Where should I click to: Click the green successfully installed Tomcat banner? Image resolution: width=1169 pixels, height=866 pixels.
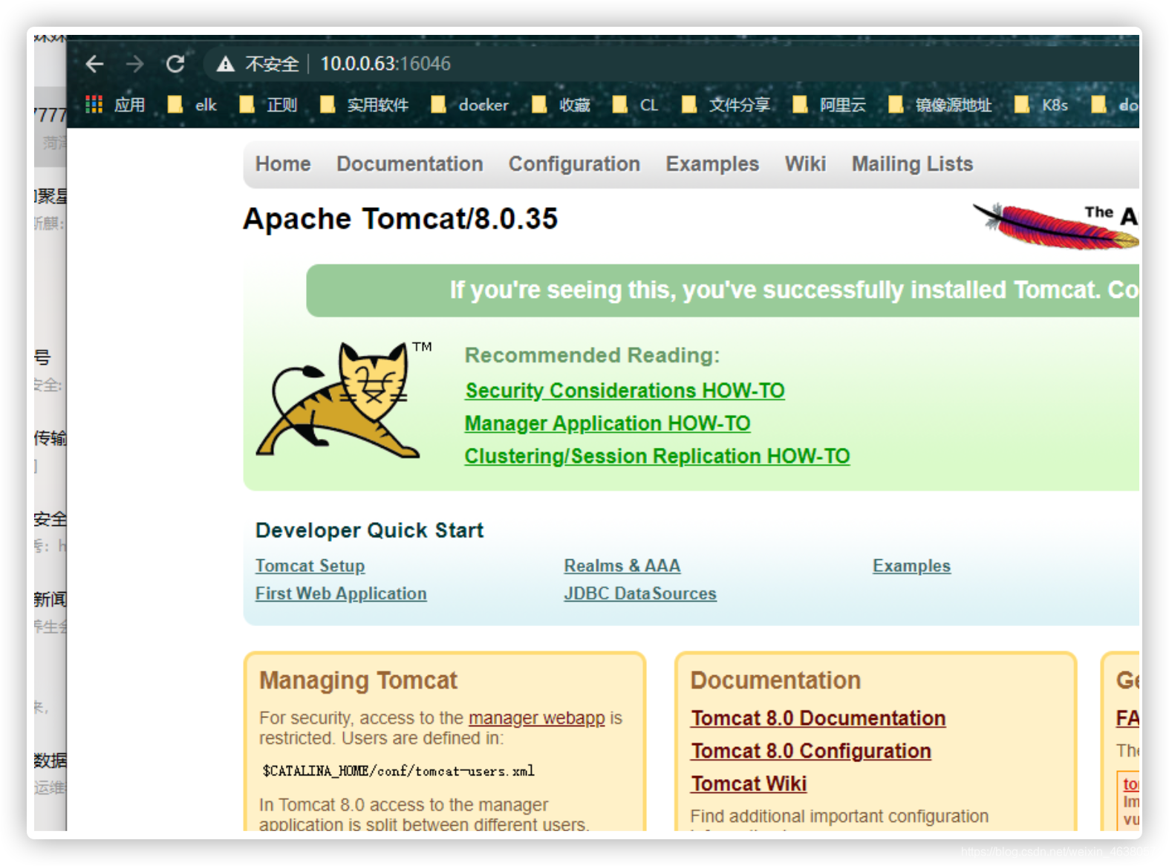point(723,290)
